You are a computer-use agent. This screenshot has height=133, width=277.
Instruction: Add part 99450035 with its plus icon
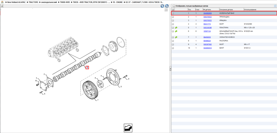tap(173, 37)
